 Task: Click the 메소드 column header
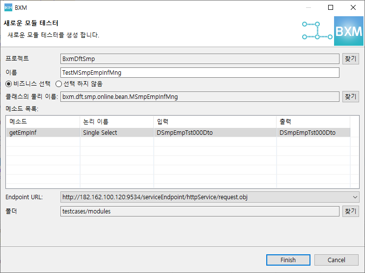tap(42, 121)
